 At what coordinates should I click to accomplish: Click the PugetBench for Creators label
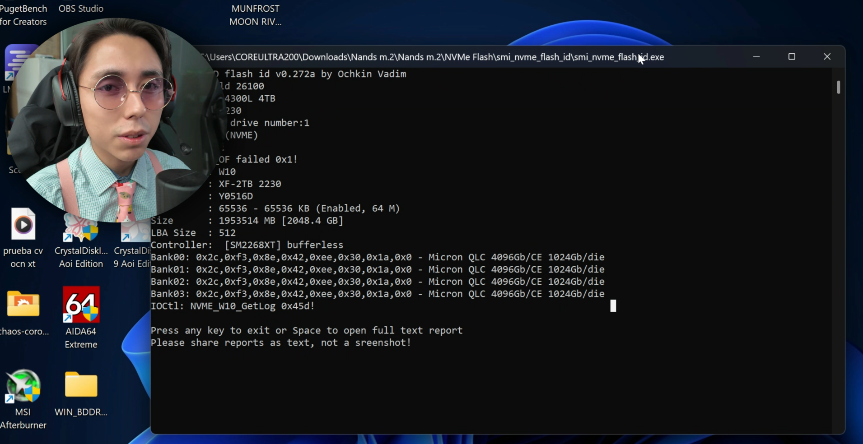coord(23,15)
